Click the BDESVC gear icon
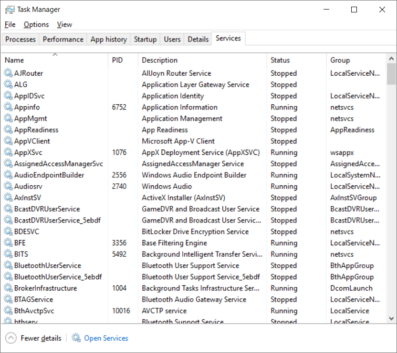The width and height of the screenshot is (397, 353). pyautogui.click(x=8, y=232)
